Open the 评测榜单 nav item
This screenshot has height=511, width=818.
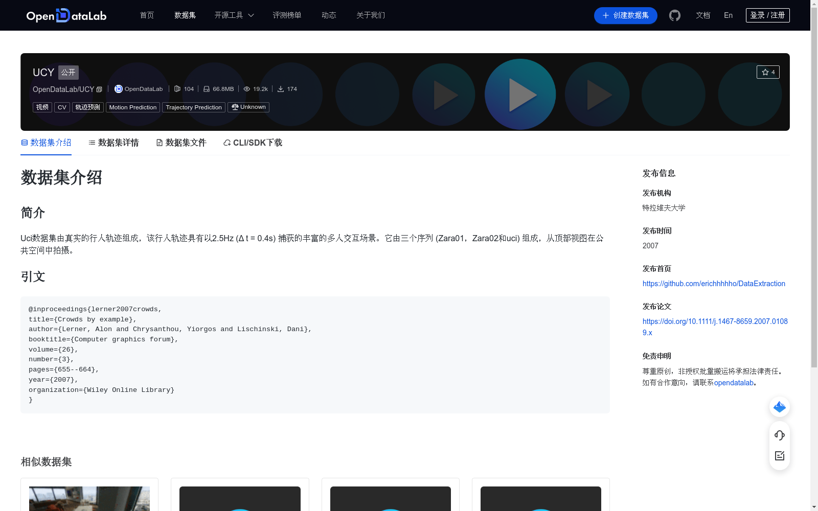pyautogui.click(x=287, y=15)
